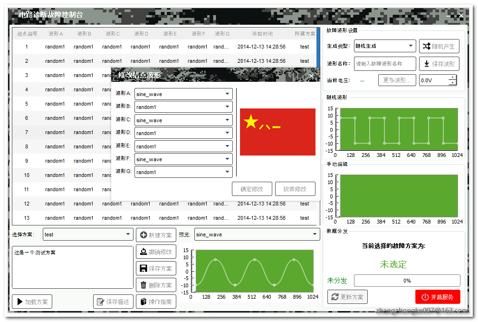
Task: Load scheme with play arrow 加载方案
Action: (x=32, y=302)
